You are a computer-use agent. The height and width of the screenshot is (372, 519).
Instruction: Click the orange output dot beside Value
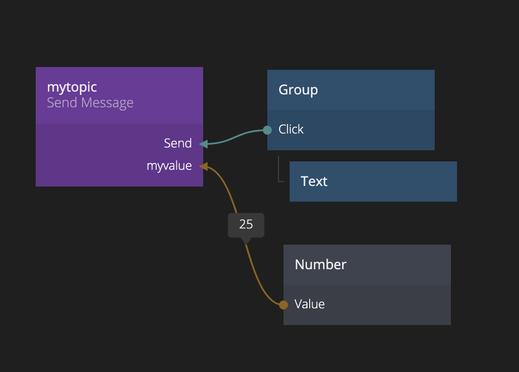click(x=283, y=304)
